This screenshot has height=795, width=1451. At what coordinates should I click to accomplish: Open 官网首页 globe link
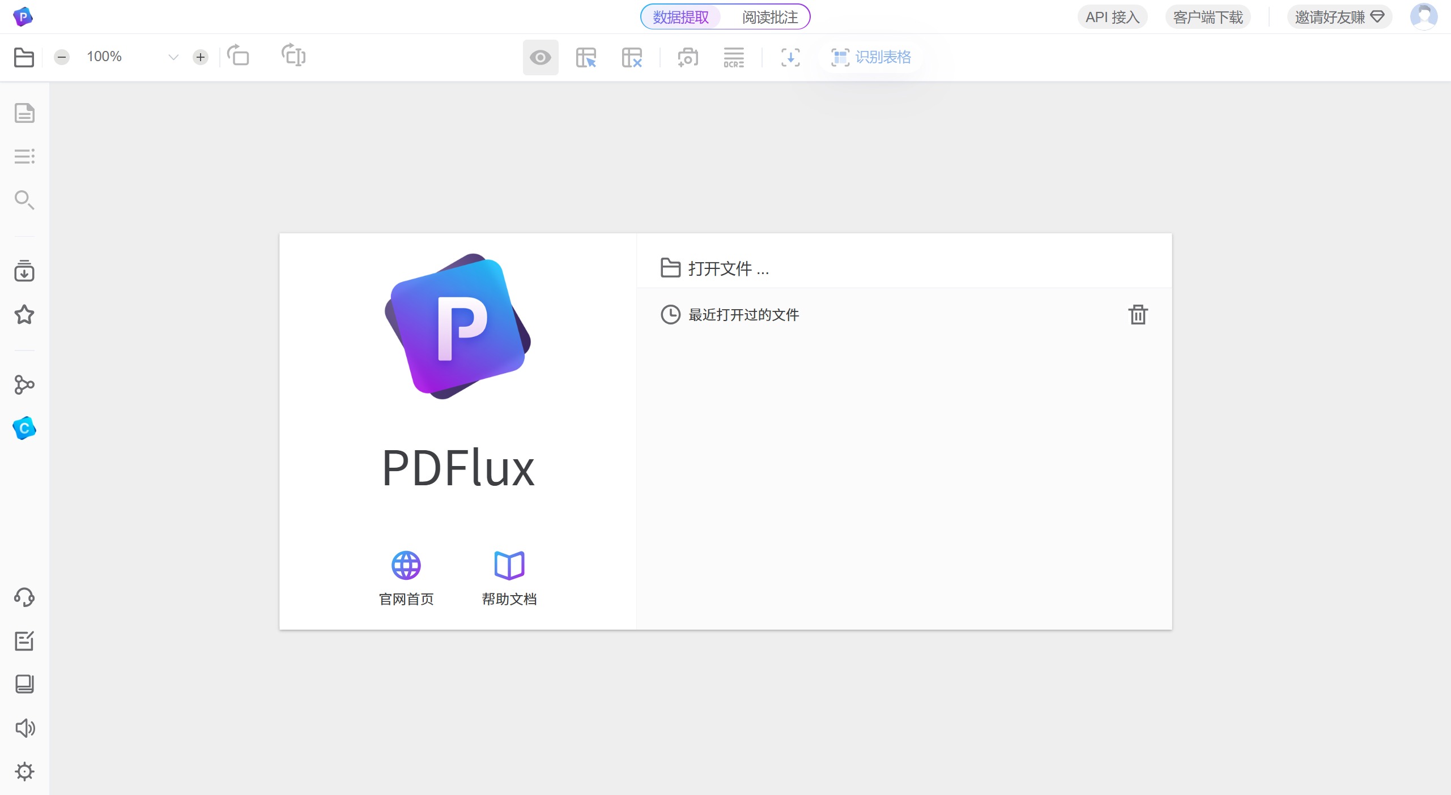[x=406, y=578]
